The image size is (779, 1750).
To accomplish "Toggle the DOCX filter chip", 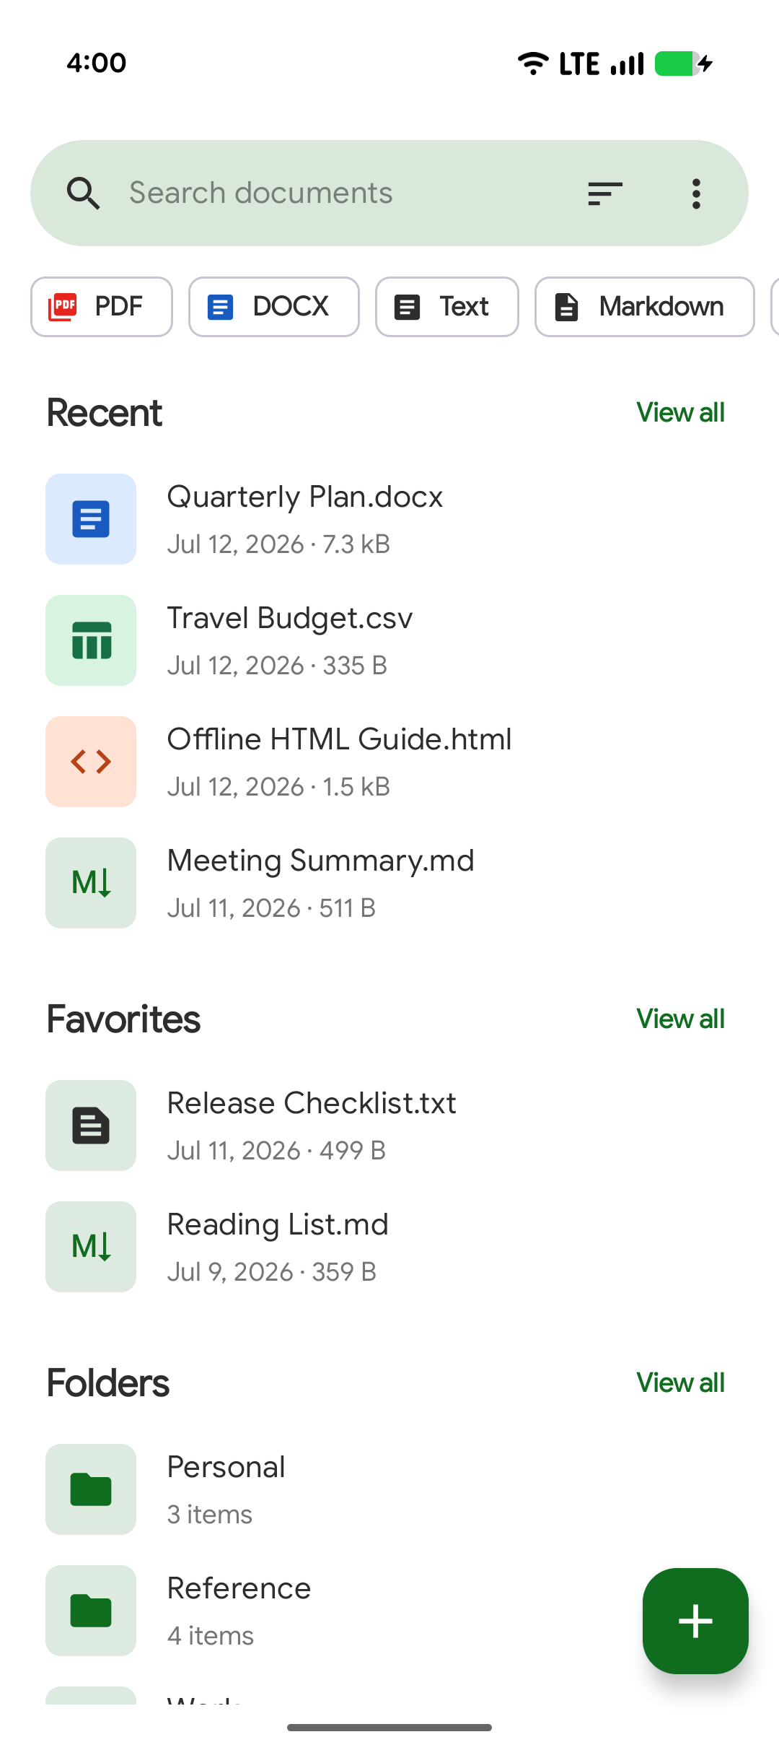I will pyautogui.click(x=274, y=307).
